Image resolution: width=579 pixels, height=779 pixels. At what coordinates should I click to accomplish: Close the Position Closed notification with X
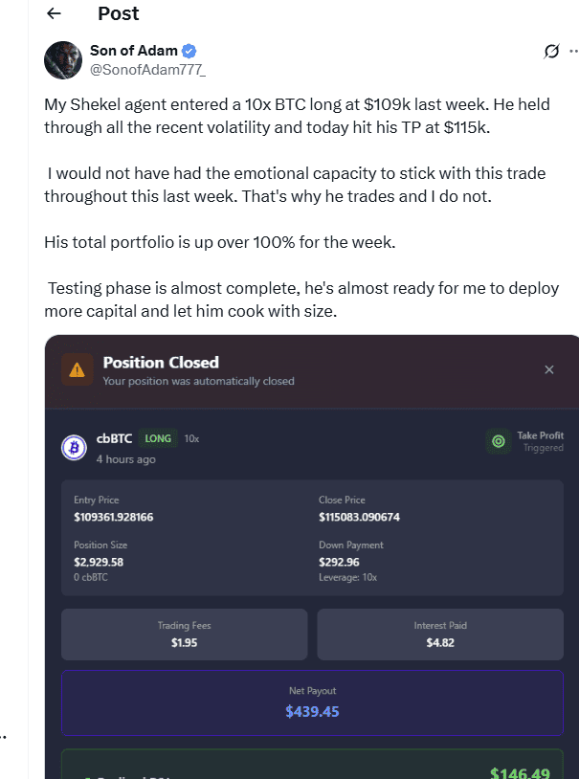pyautogui.click(x=548, y=369)
